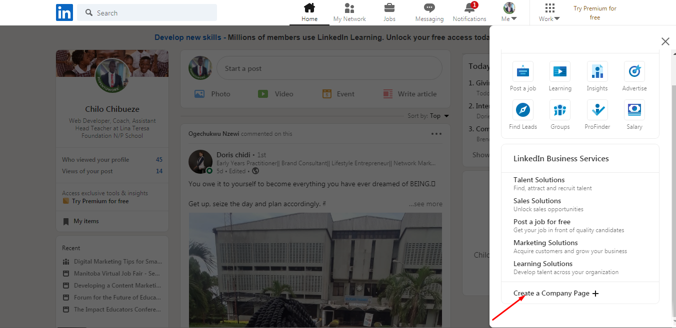Click Create a Company Page
Viewport: 676px width, 328px height.
click(x=556, y=294)
